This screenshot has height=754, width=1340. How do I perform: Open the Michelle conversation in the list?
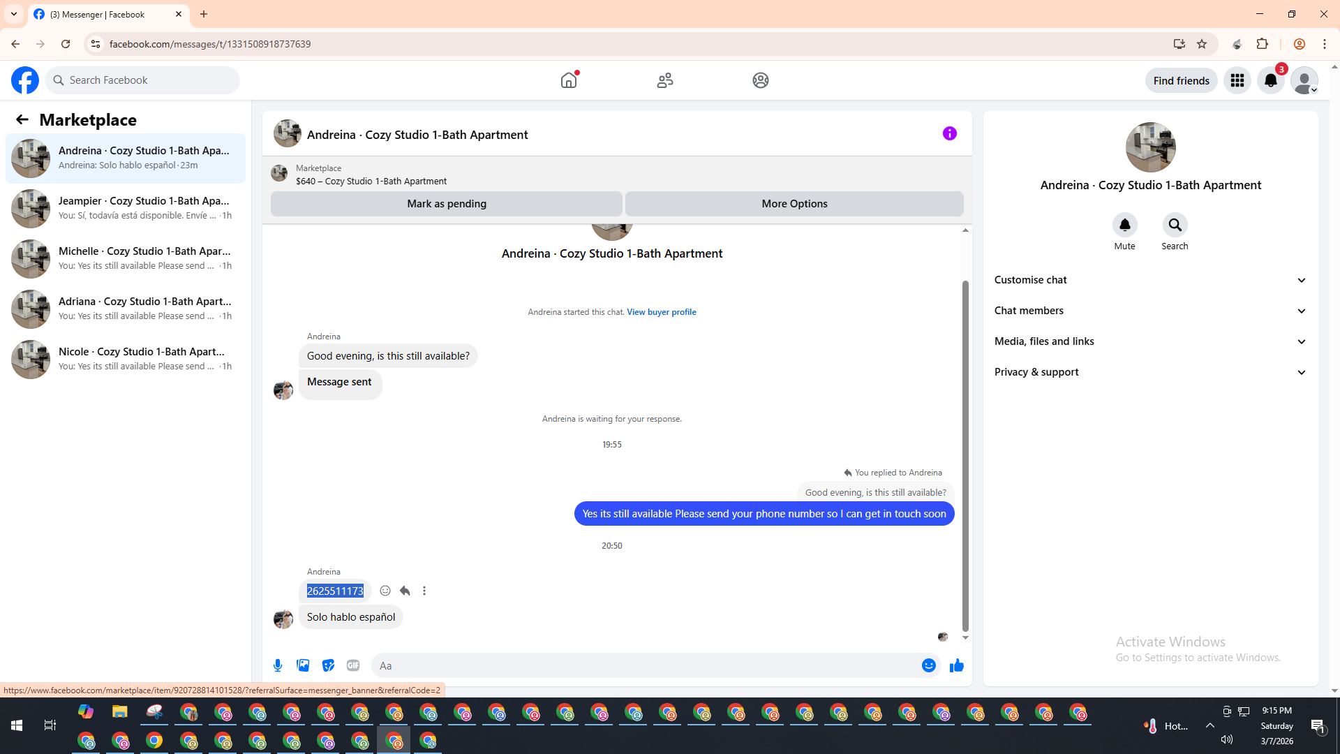[x=126, y=259]
